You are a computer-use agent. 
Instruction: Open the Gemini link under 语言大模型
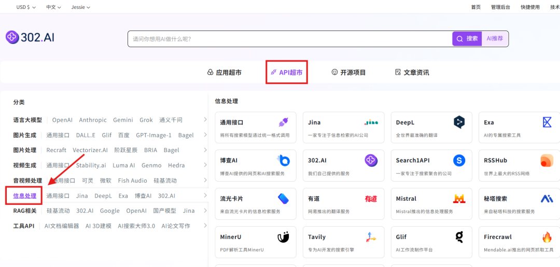(x=123, y=120)
